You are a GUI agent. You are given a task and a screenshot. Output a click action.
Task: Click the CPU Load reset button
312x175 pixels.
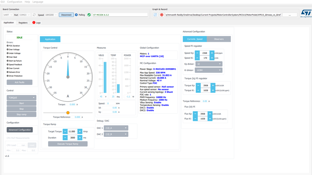32,145
